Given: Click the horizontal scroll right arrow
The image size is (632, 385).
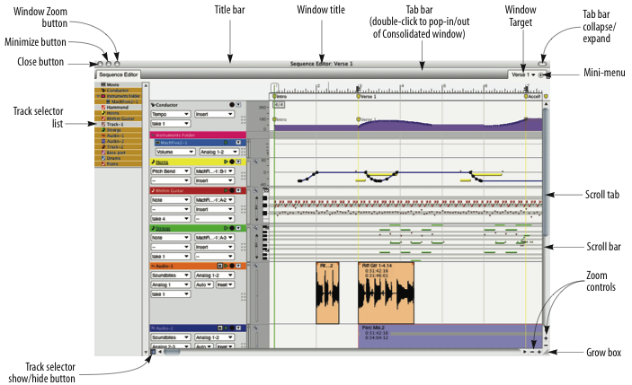Looking at the screenshot, I should coord(525,352).
